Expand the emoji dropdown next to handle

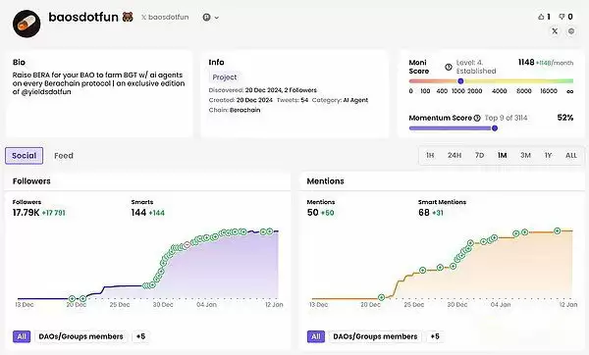click(211, 18)
